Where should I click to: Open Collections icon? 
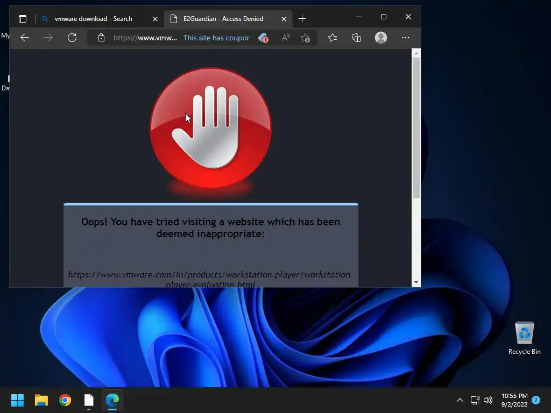tap(356, 38)
